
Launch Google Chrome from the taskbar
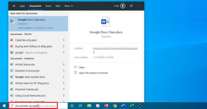coord(115,106)
